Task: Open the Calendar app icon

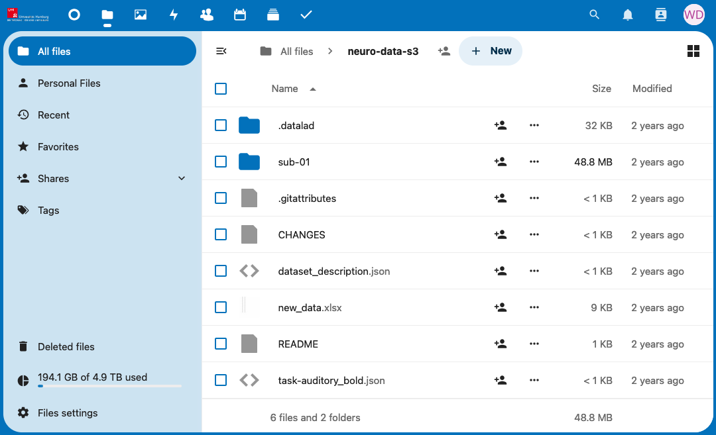Action: (240, 15)
